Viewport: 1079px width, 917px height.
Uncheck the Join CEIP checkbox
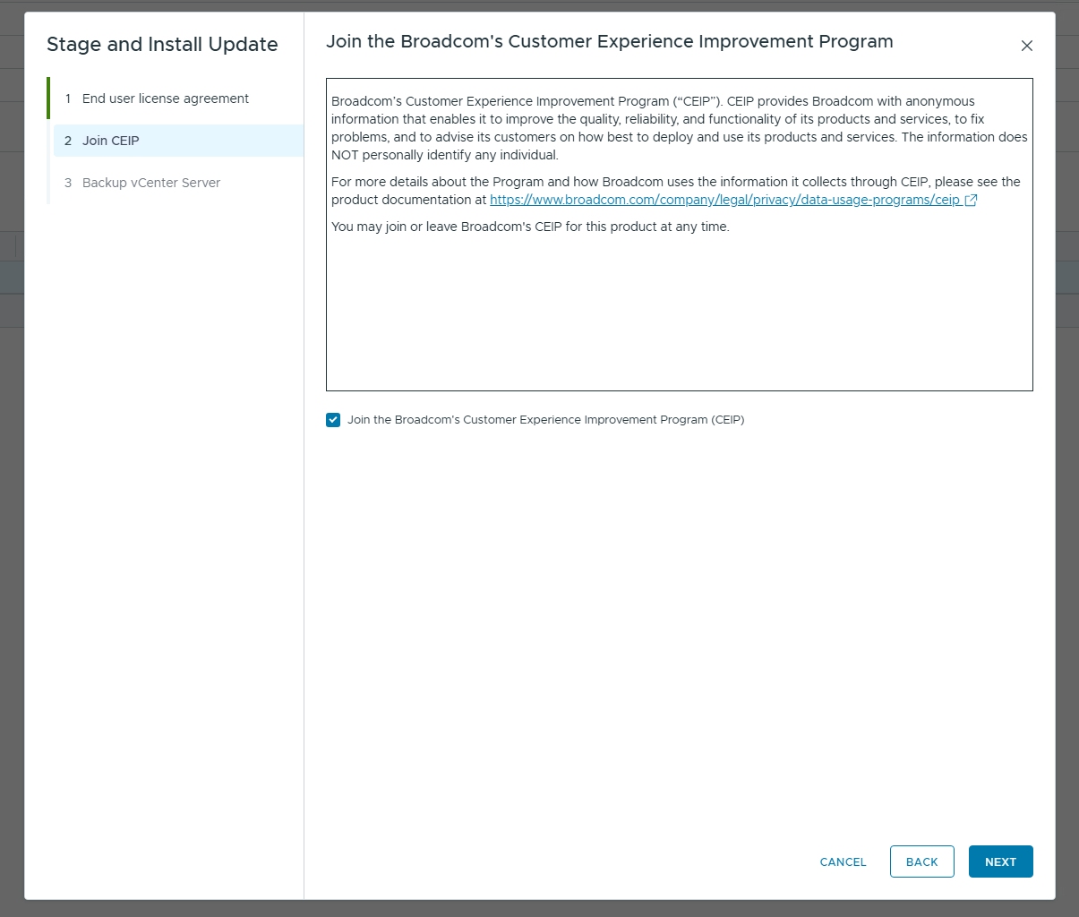(x=333, y=420)
